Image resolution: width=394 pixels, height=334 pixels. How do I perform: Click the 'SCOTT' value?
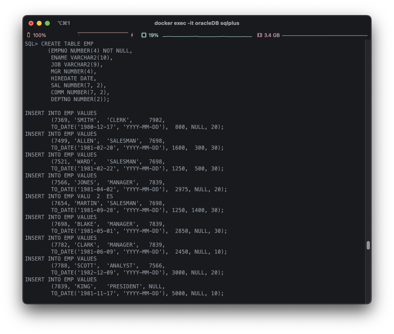click(x=87, y=266)
